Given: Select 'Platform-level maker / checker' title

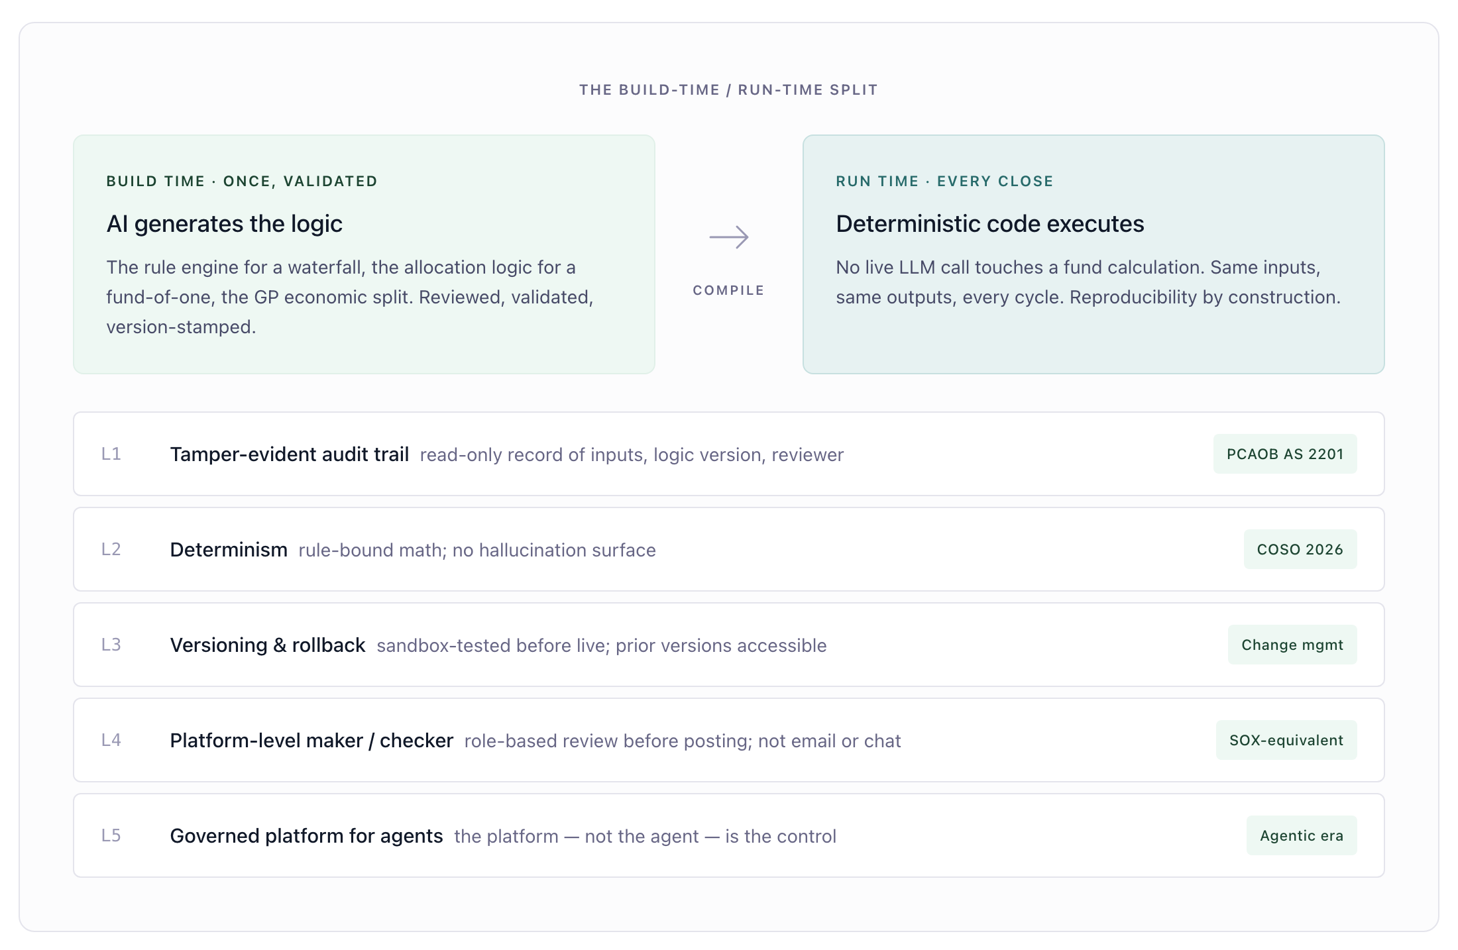Looking at the screenshot, I should [311, 741].
